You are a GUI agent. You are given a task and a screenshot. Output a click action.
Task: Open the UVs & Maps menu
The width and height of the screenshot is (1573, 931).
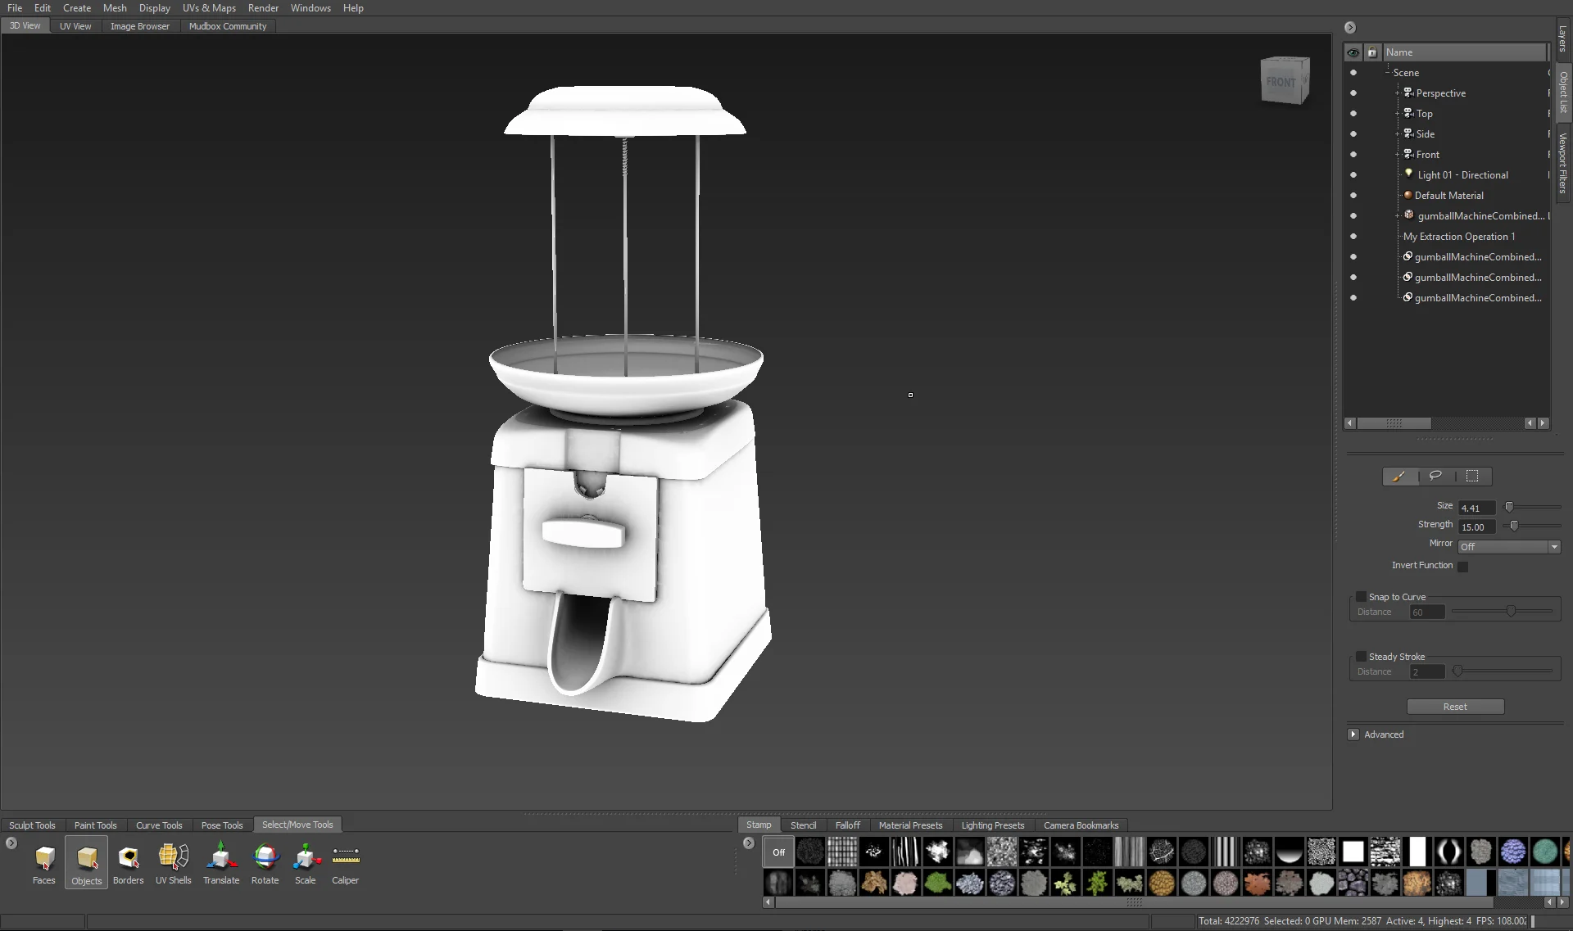pyautogui.click(x=209, y=8)
